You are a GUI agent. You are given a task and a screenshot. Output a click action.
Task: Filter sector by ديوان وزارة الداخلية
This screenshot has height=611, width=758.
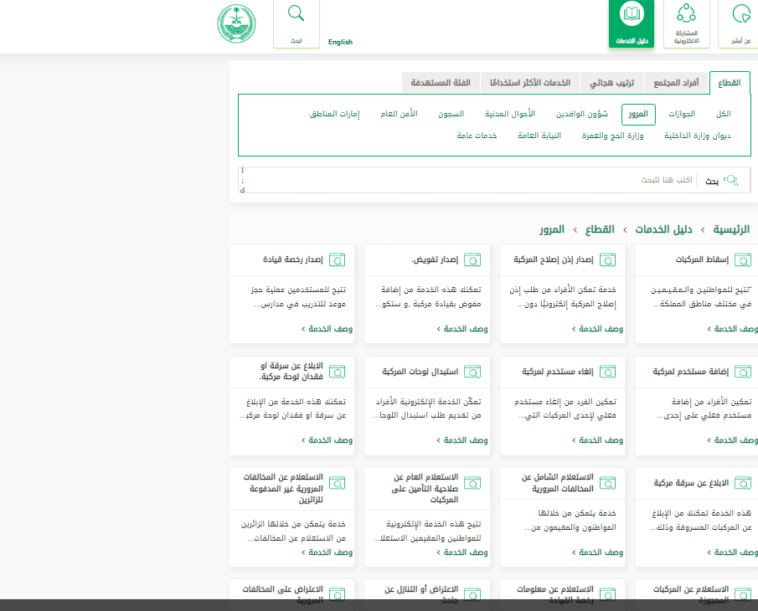tap(697, 136)
